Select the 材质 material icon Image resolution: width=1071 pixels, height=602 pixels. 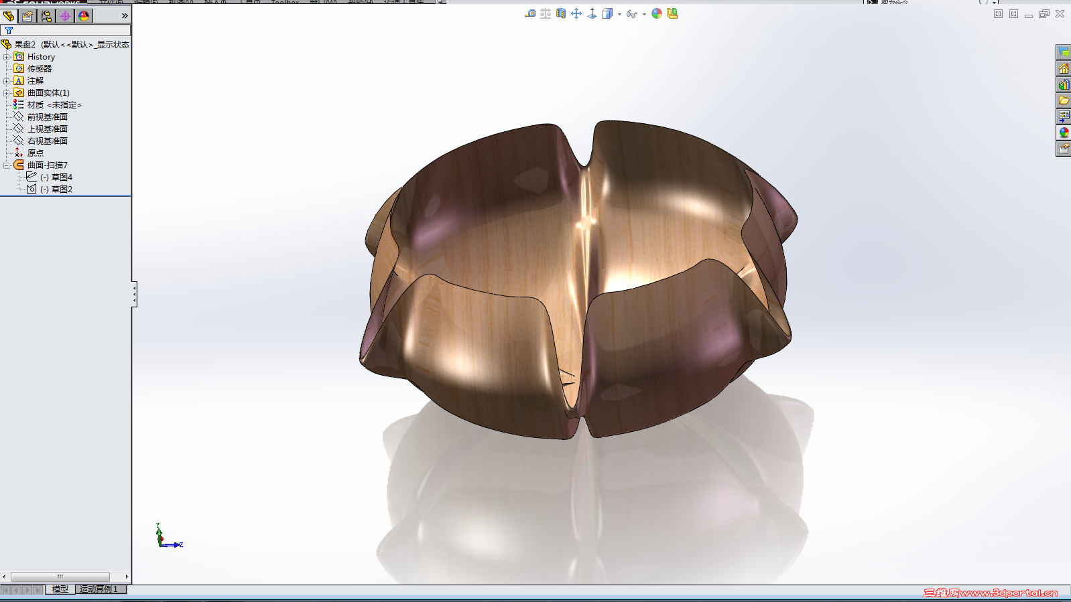pos(19,105)
